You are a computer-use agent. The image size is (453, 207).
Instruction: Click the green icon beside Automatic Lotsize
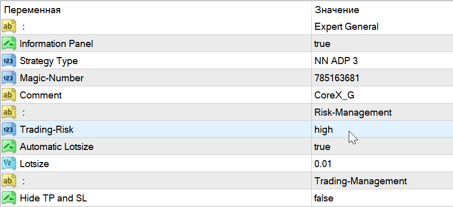[x=9, y=147]
